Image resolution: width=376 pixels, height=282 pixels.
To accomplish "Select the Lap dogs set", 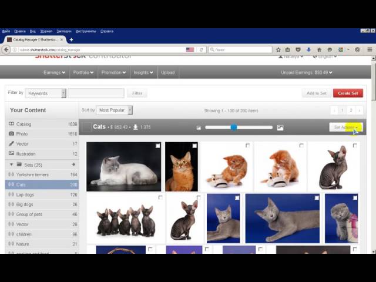I will click(x=42, y=194).
